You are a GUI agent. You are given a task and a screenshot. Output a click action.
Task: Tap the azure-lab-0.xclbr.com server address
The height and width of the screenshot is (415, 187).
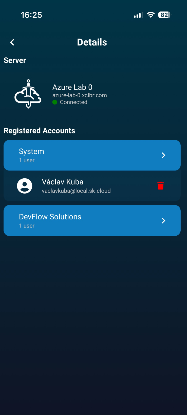coord(80,95)
